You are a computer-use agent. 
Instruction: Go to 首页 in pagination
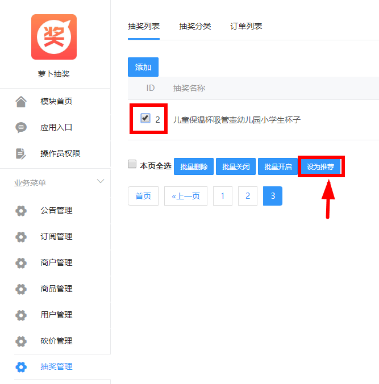coord(143,196)
